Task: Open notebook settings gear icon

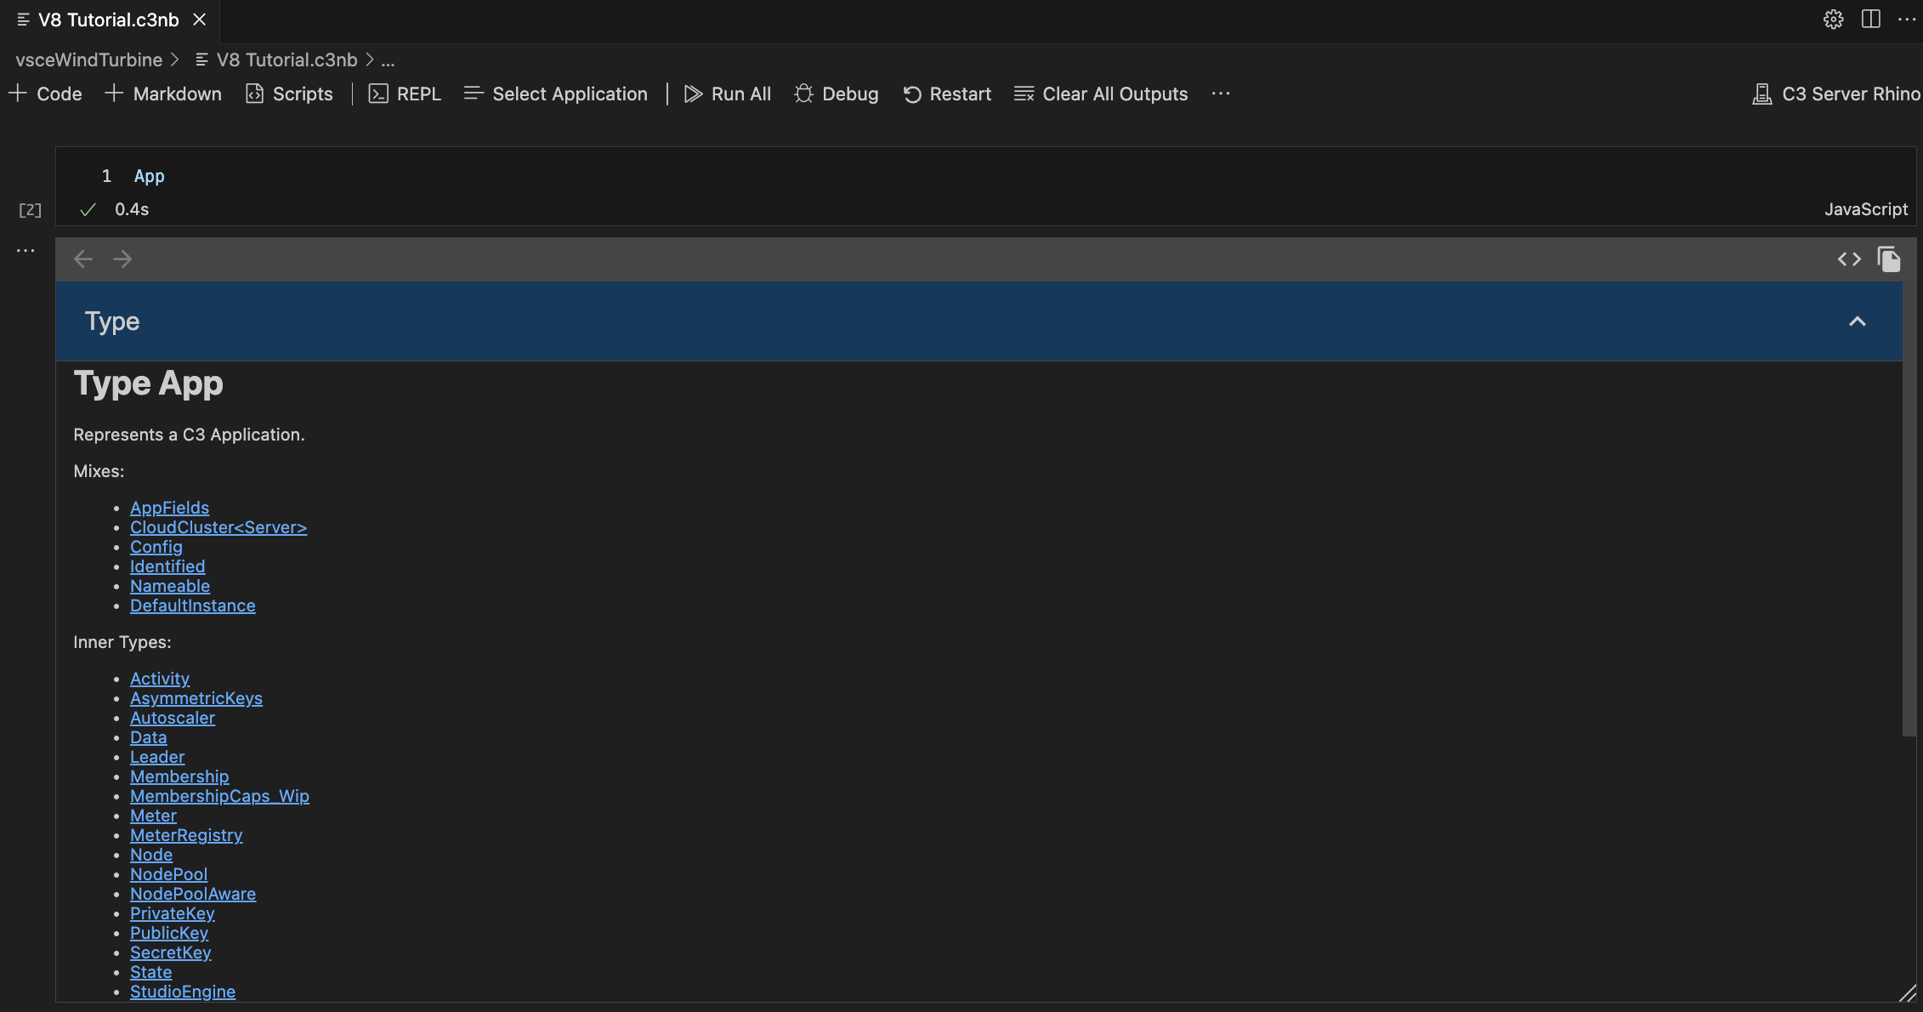Action: point(1833,20)
